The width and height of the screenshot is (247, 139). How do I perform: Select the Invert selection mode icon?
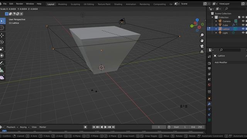[x=18, y=14]
